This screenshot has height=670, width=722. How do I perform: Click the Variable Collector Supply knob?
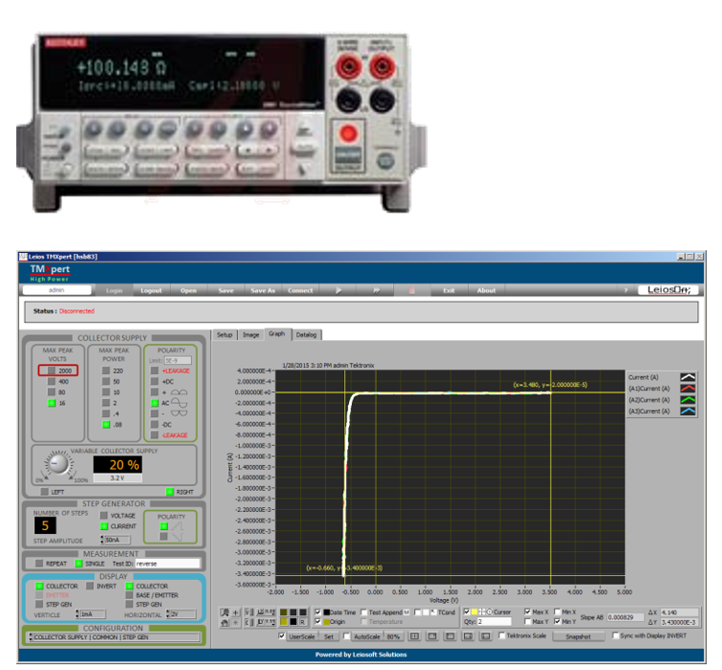59,464
